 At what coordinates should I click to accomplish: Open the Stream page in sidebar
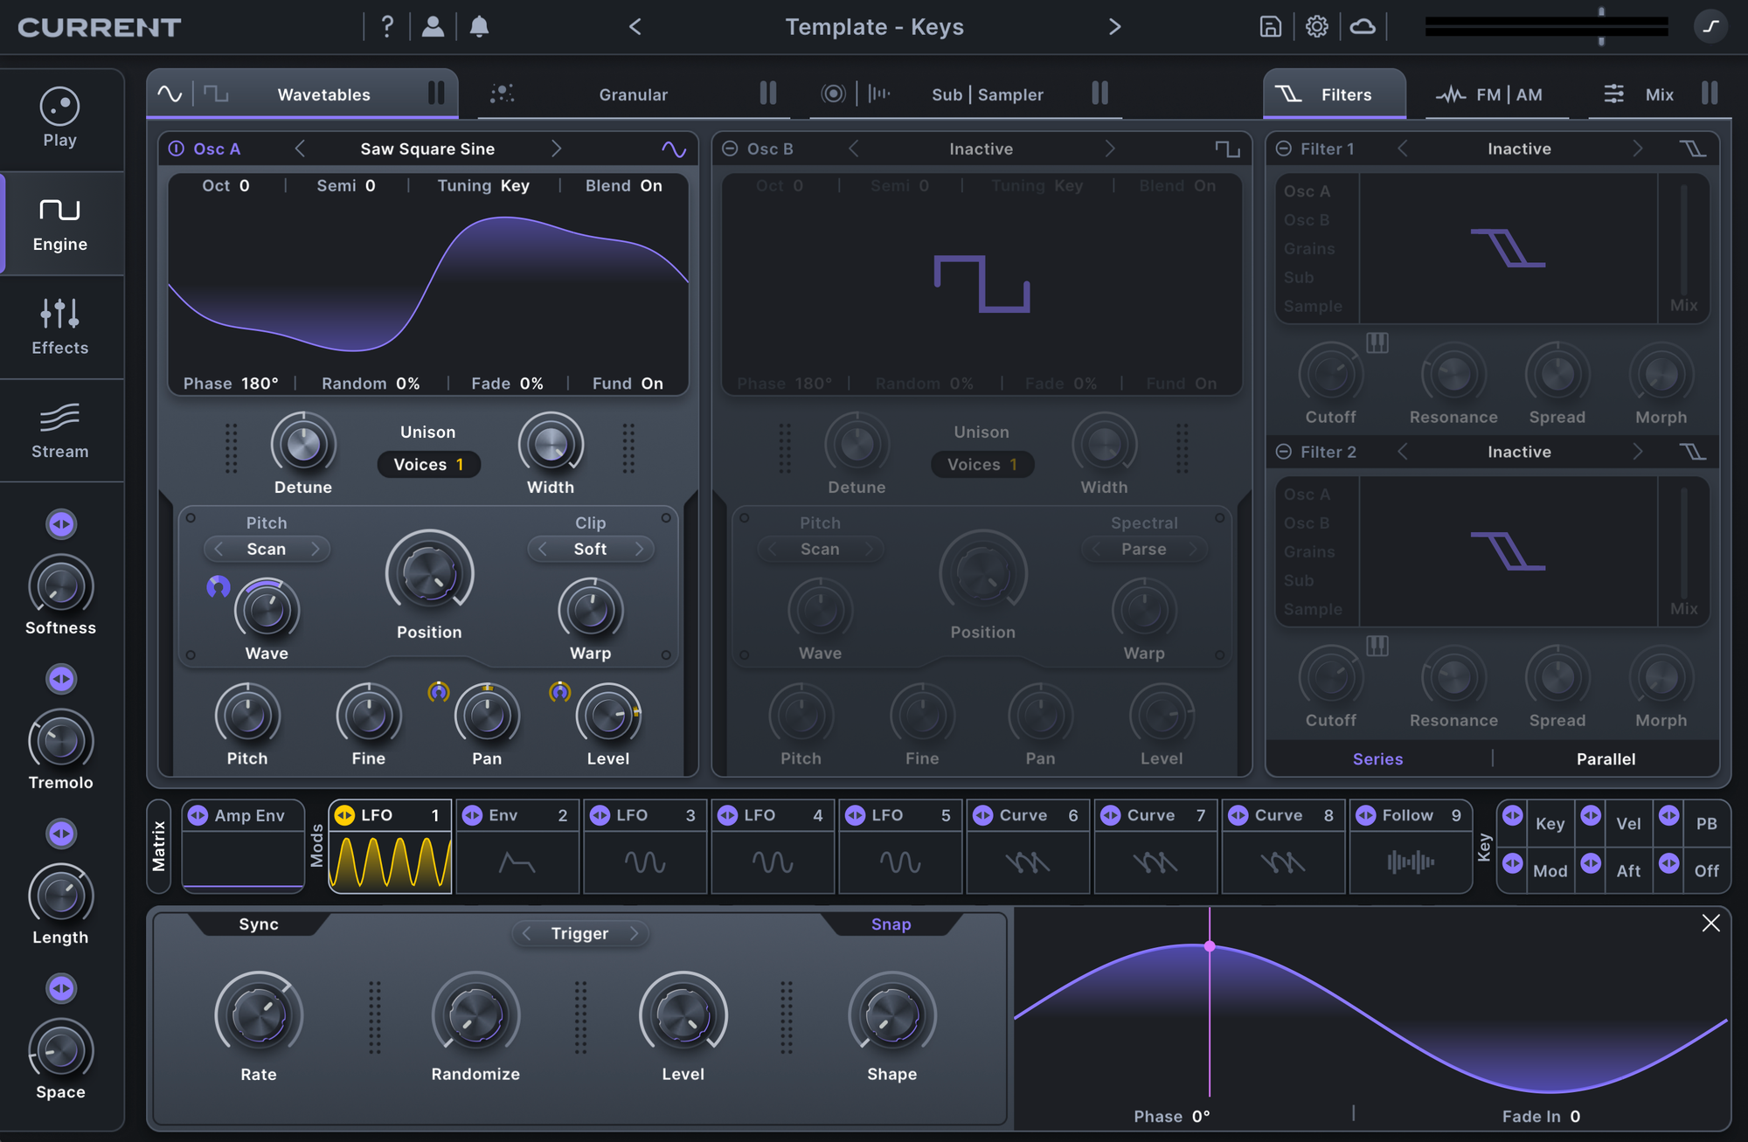coord(60,431)
